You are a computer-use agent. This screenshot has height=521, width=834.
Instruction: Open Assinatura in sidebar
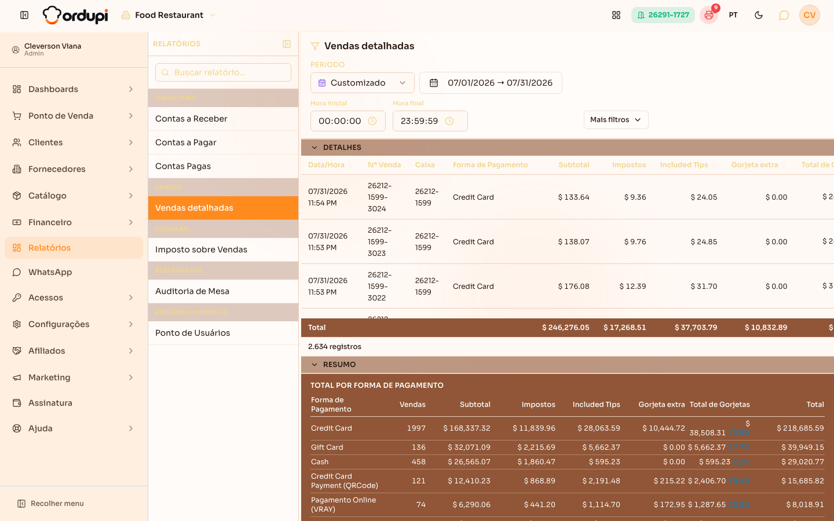pyautogui.click(x=74, y=403)
